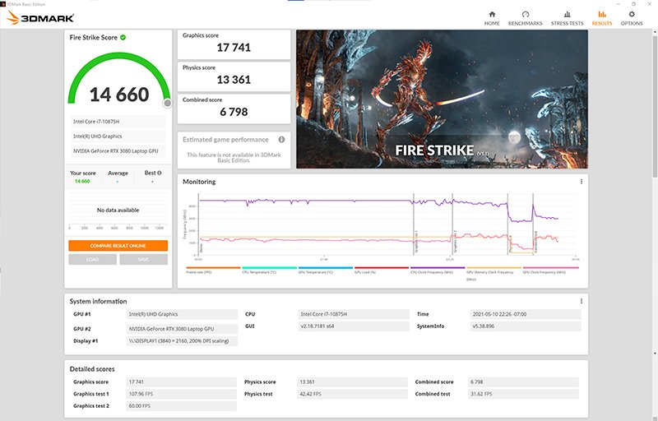Click the Save button
Image resolution: width=658 pixels, height=421 pixels.
(x=143, y=260)
